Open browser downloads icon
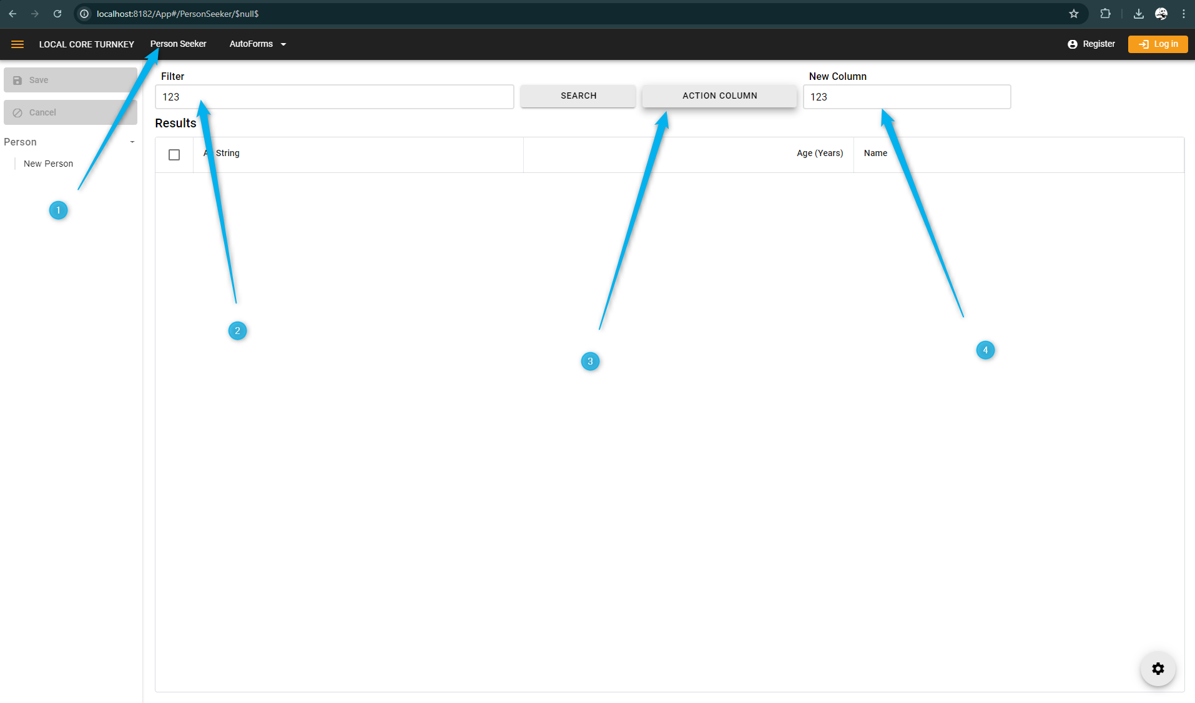Screen dimensions: 1195x703 click(x=1138, y=14)
